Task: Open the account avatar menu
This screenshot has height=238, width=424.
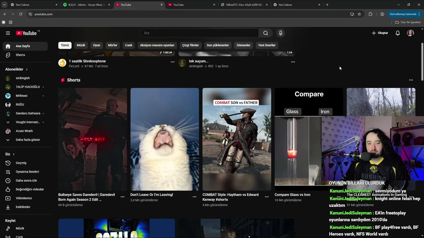Action: click(x=410, y=33)
